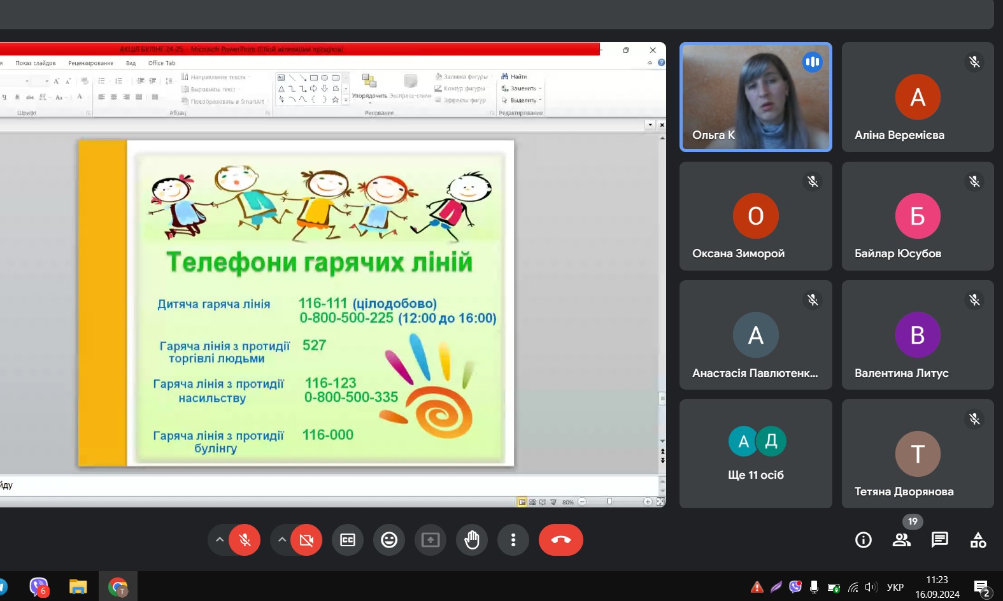This screenshot has width=1003, height=601.
Task: Send an emoji reaction
Action: tap(389, 540)
